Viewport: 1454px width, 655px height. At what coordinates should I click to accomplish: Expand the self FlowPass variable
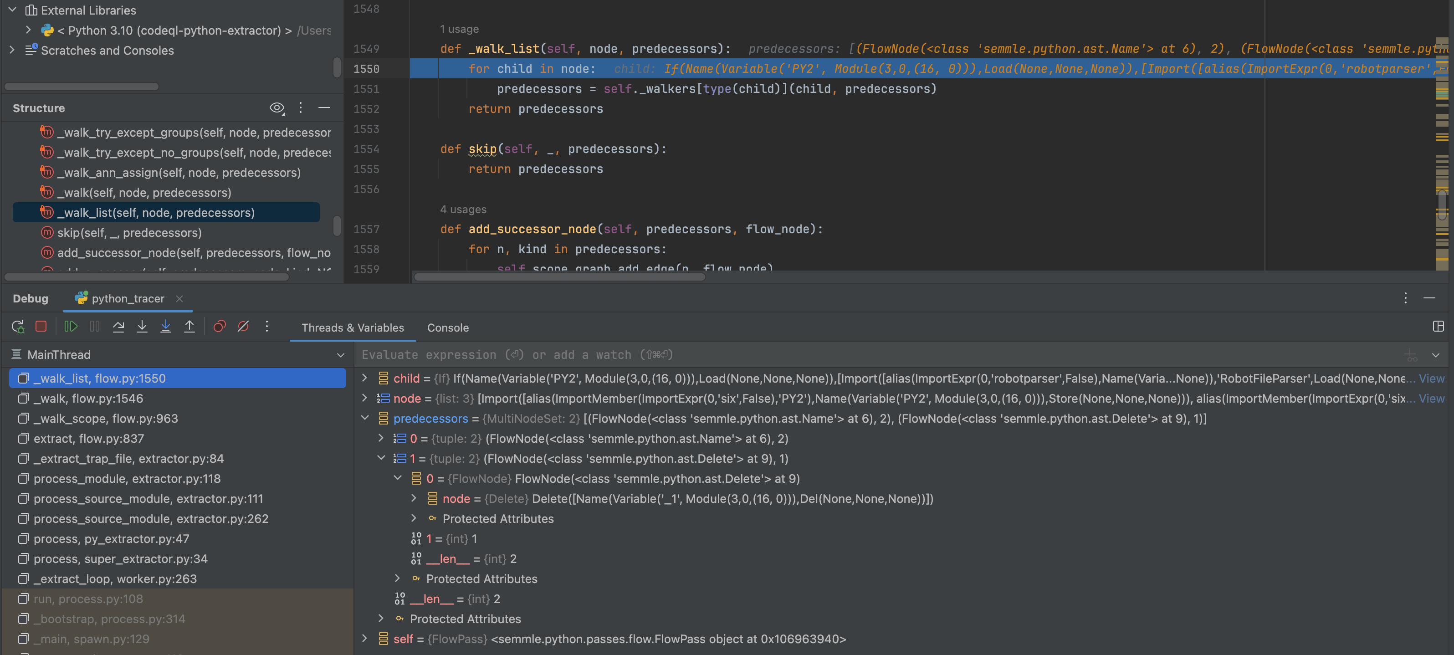364,639
